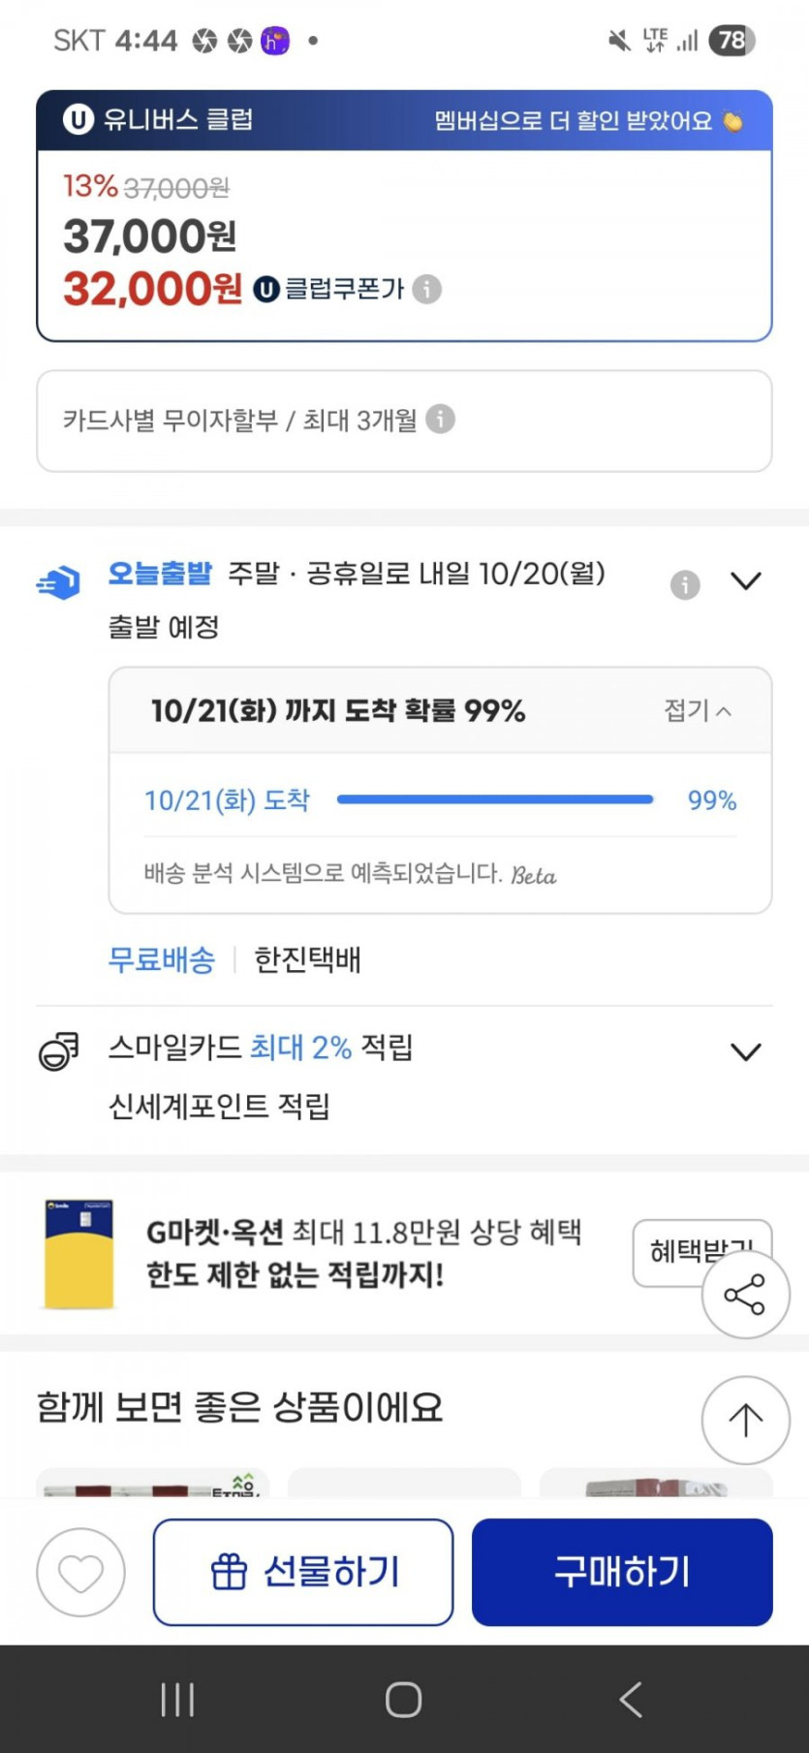Tap the 유니버스 클럽 membership banner
The width and height of the screenshot is (809, 1753).
(404, 120)
